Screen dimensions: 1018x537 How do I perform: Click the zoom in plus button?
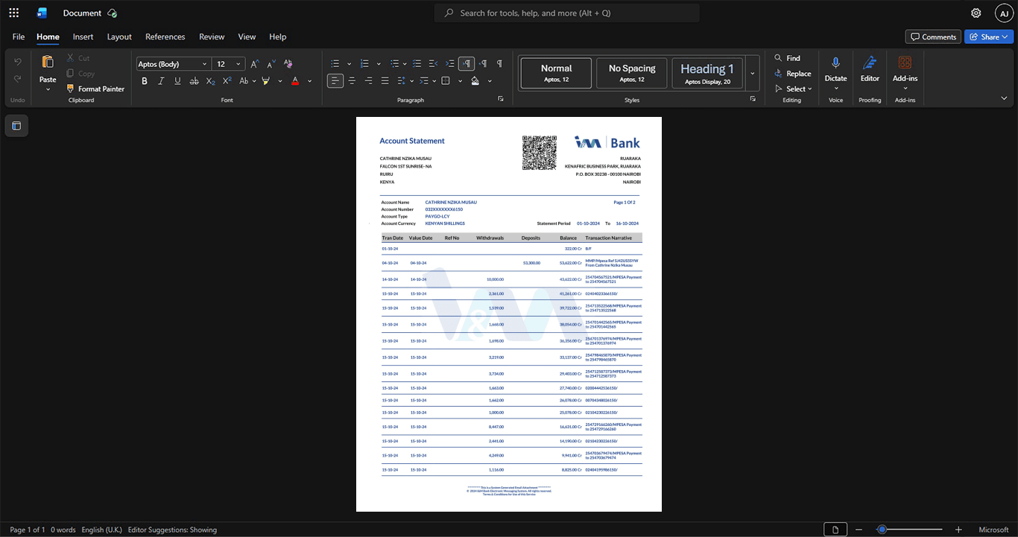click(x=959, y=530)
